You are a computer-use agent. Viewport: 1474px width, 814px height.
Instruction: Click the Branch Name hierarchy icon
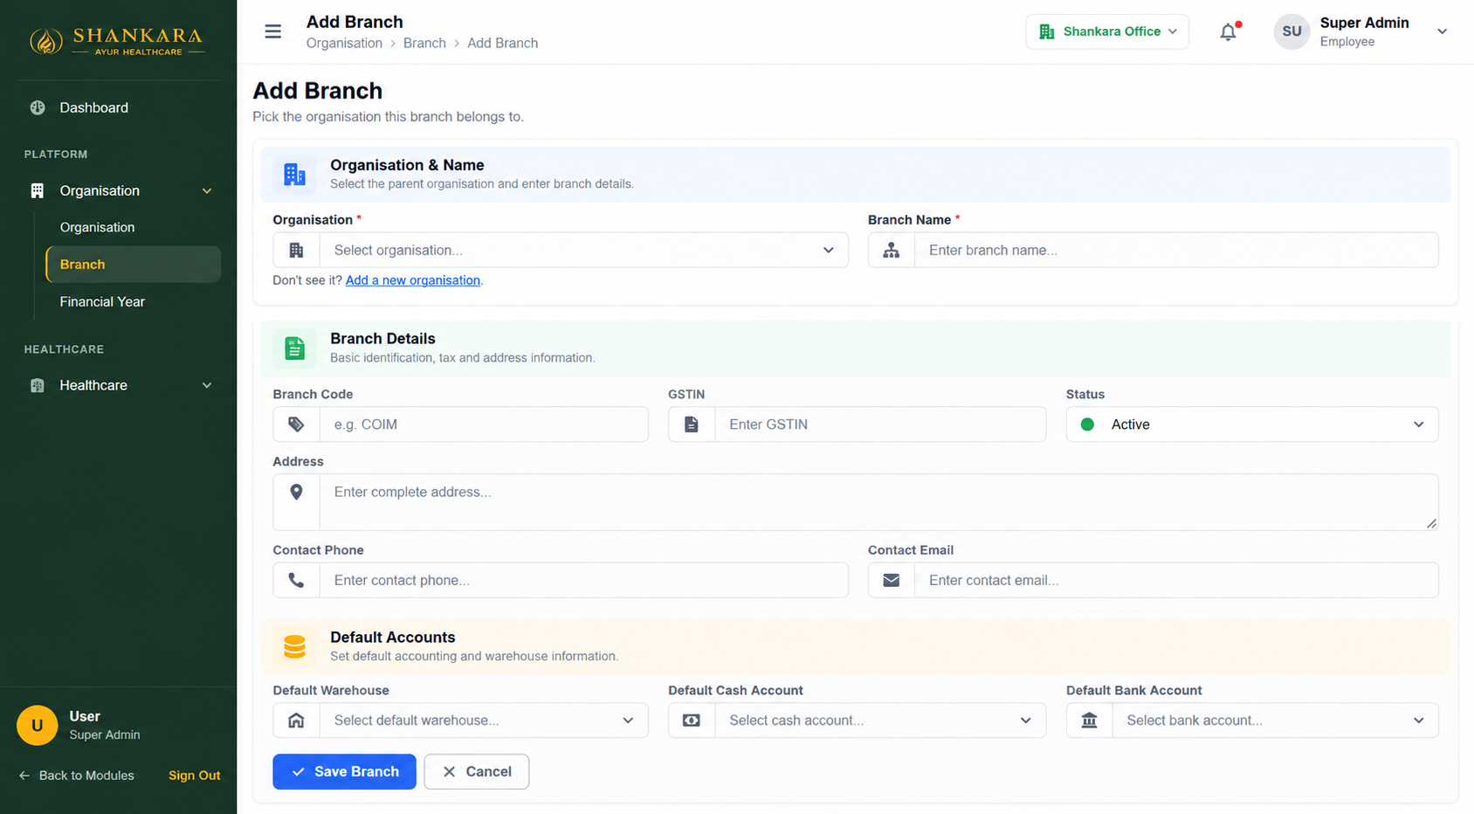891,250
